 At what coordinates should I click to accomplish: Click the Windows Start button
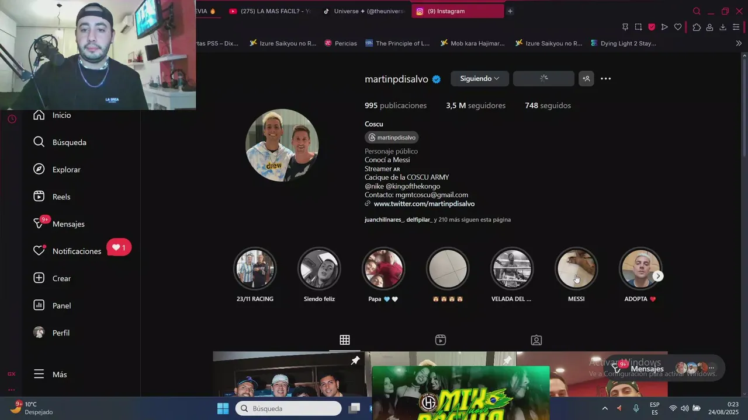(223, 408)
